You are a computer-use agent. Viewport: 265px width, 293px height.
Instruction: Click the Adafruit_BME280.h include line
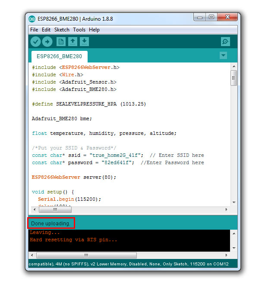(74, 89)
